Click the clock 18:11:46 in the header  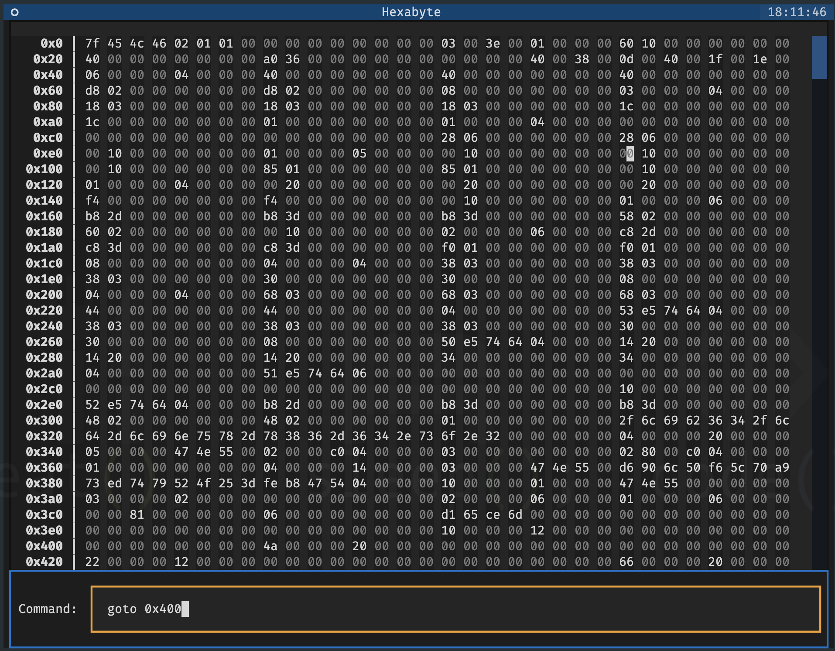click(797, 12)
